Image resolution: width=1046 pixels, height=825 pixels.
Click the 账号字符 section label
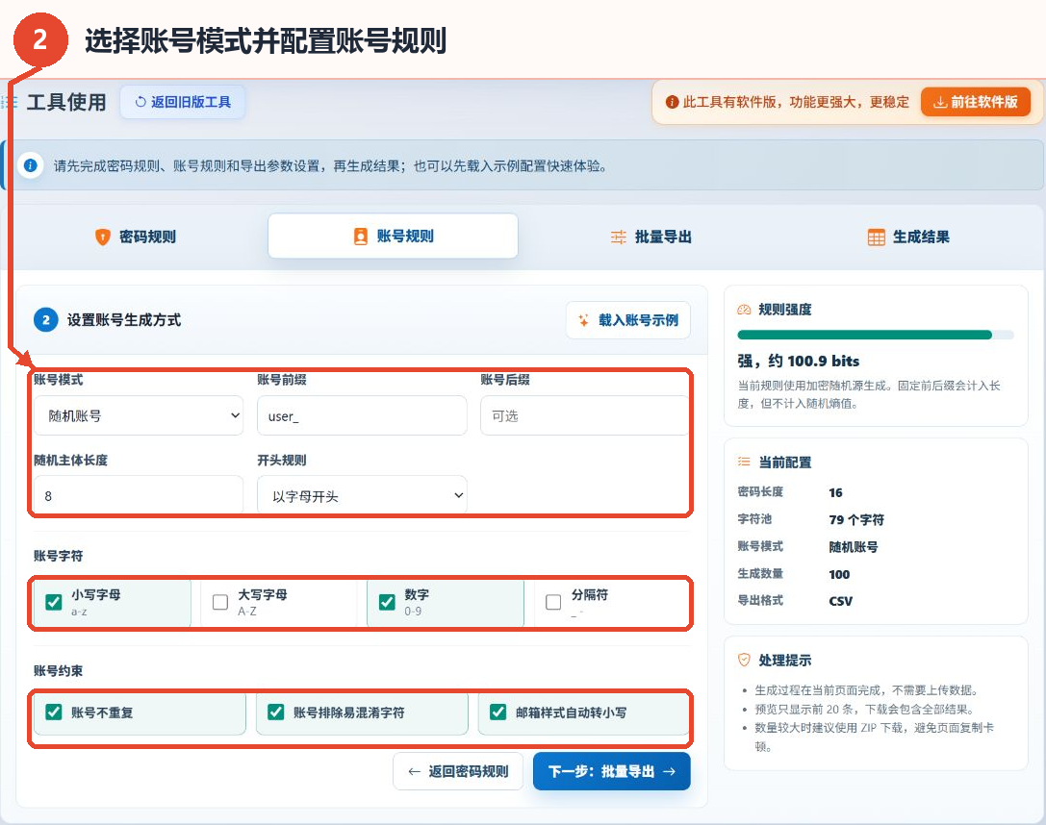click(x=59, y=556)
